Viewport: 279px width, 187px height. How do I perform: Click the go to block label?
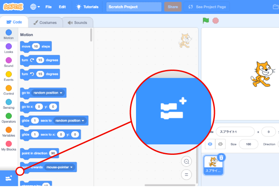click(x=26, y=93)
